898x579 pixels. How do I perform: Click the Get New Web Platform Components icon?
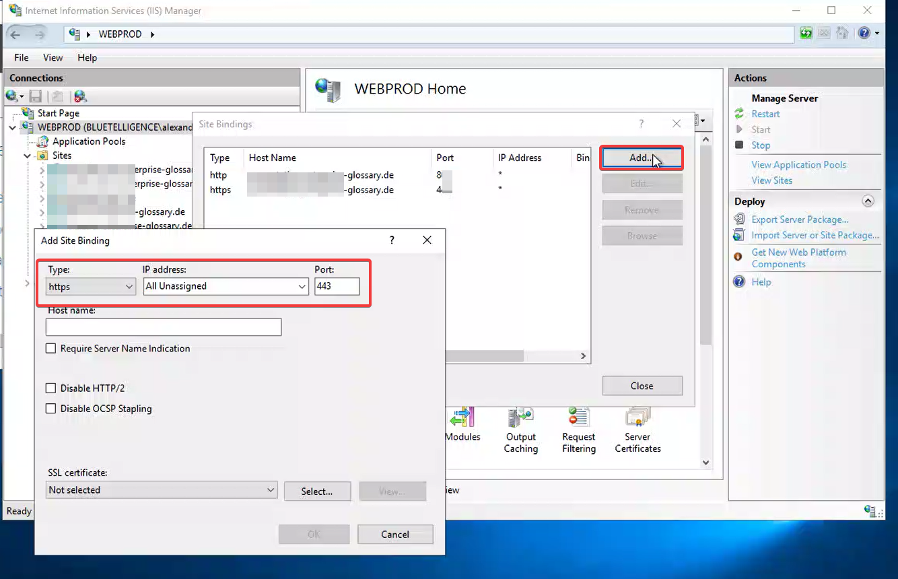(739, 257)
